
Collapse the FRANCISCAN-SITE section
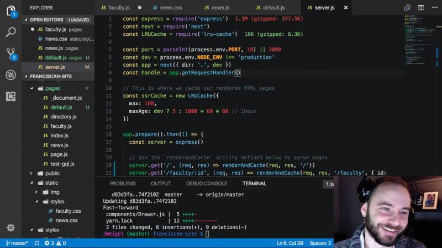pos(26,76)
